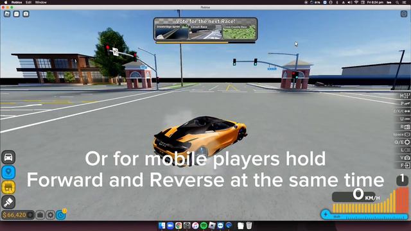Click the Spotlight search icon in the menu bar
The height and width of the screenshot is (231, 411).
[x=398, y=3]
